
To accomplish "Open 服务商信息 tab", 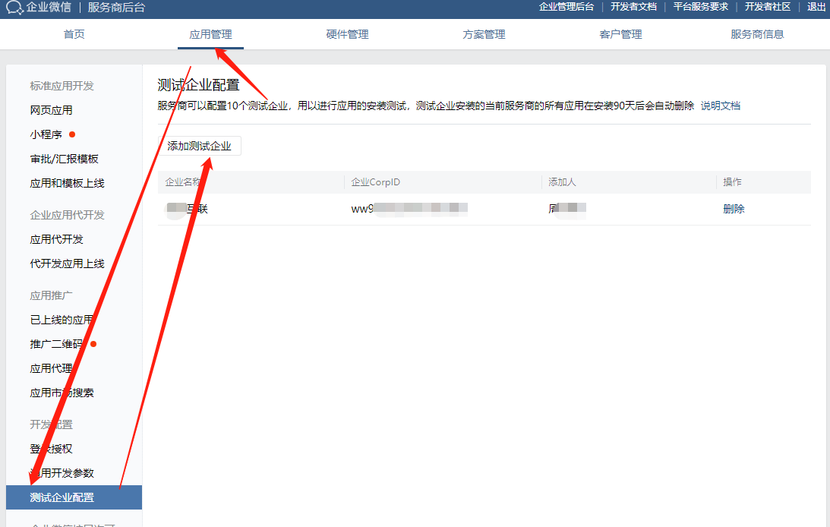I will (757, 34).
